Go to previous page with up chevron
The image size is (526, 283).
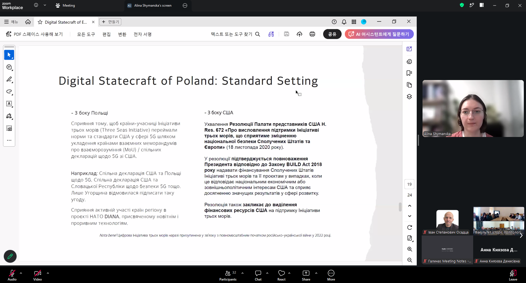[x=410, y=206]
